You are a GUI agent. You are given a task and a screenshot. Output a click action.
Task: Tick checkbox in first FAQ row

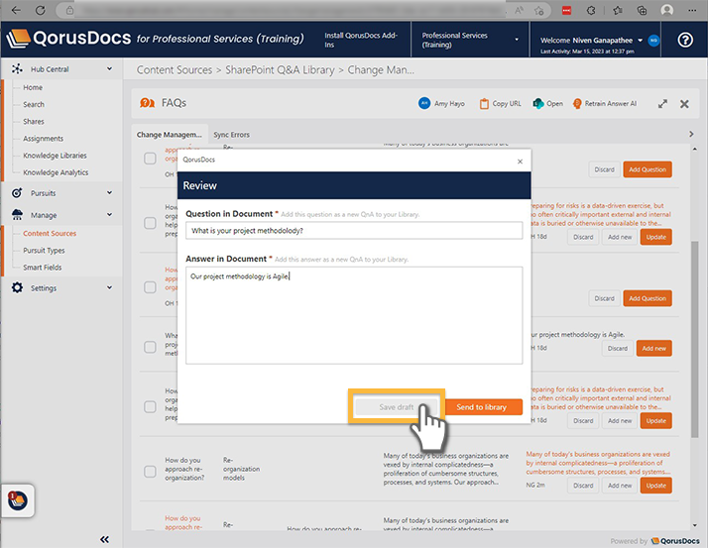[150, 159]
